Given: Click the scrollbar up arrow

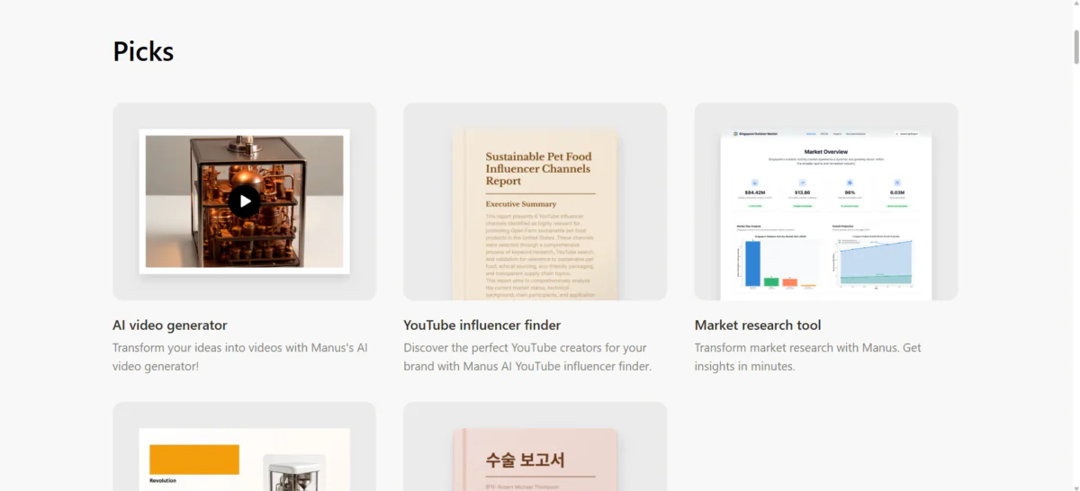Looking at the screenshot, I should [1075, 6].
